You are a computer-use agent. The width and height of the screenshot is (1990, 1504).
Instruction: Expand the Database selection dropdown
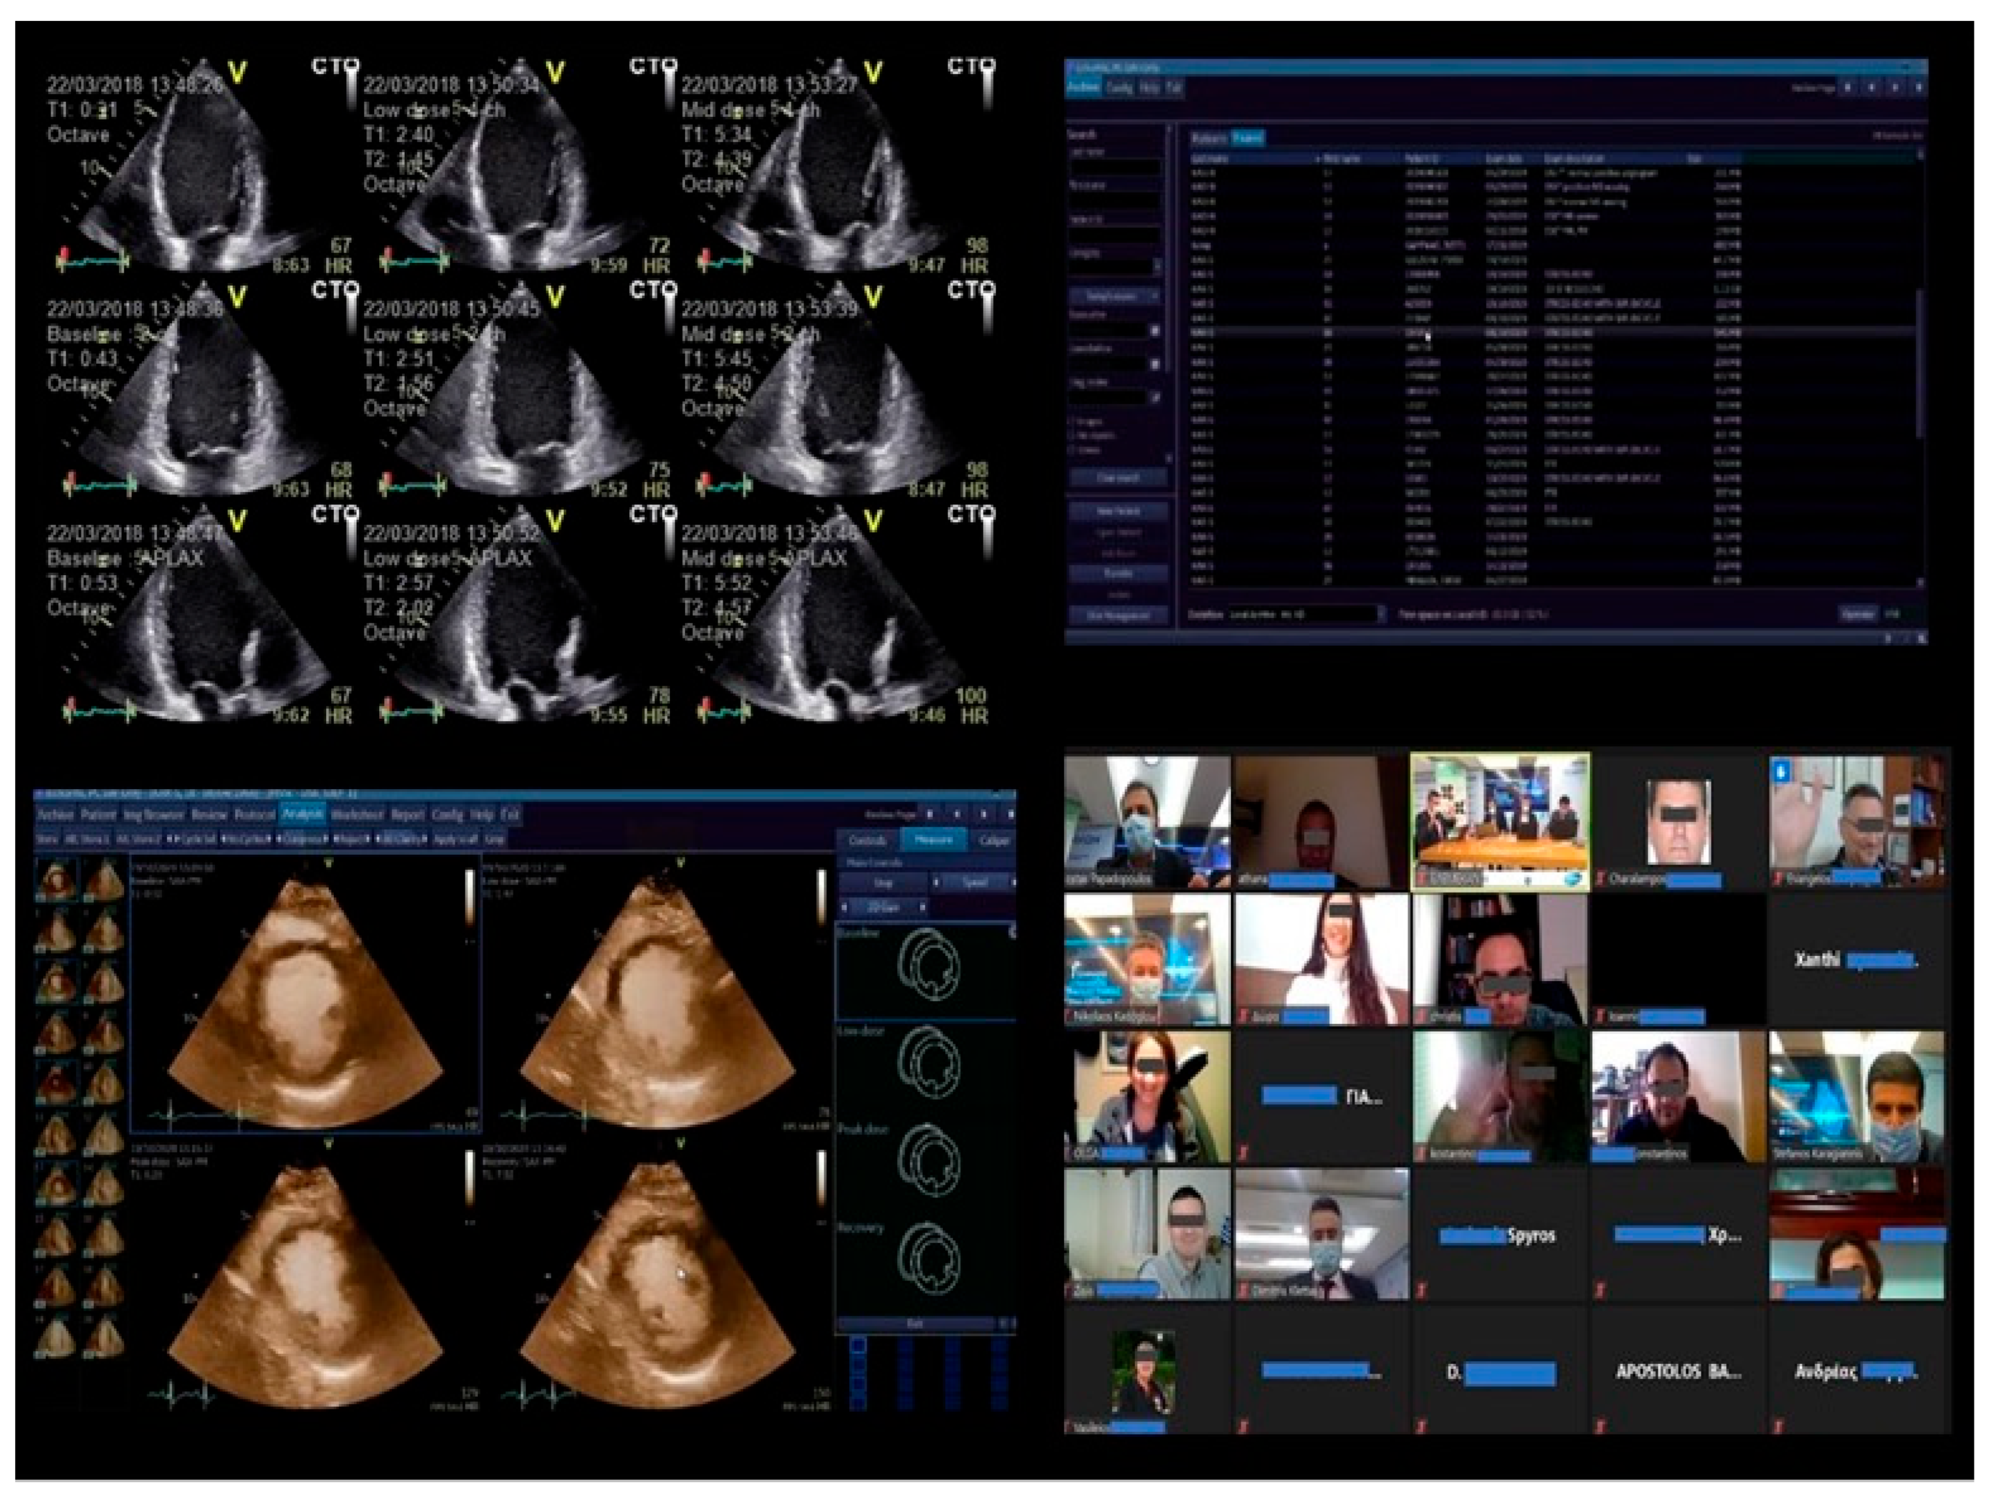[x=1382, y=615]
